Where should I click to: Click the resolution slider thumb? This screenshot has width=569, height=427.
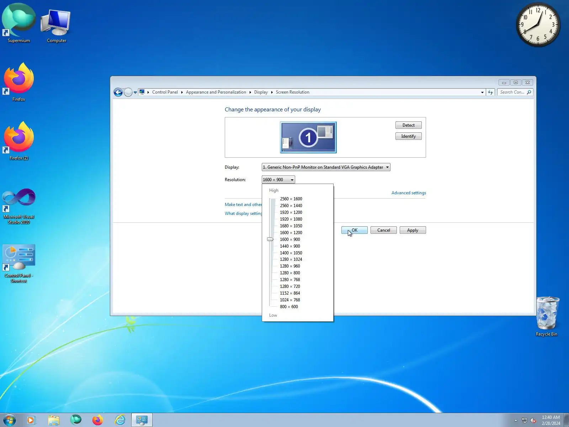coord(270,239)
